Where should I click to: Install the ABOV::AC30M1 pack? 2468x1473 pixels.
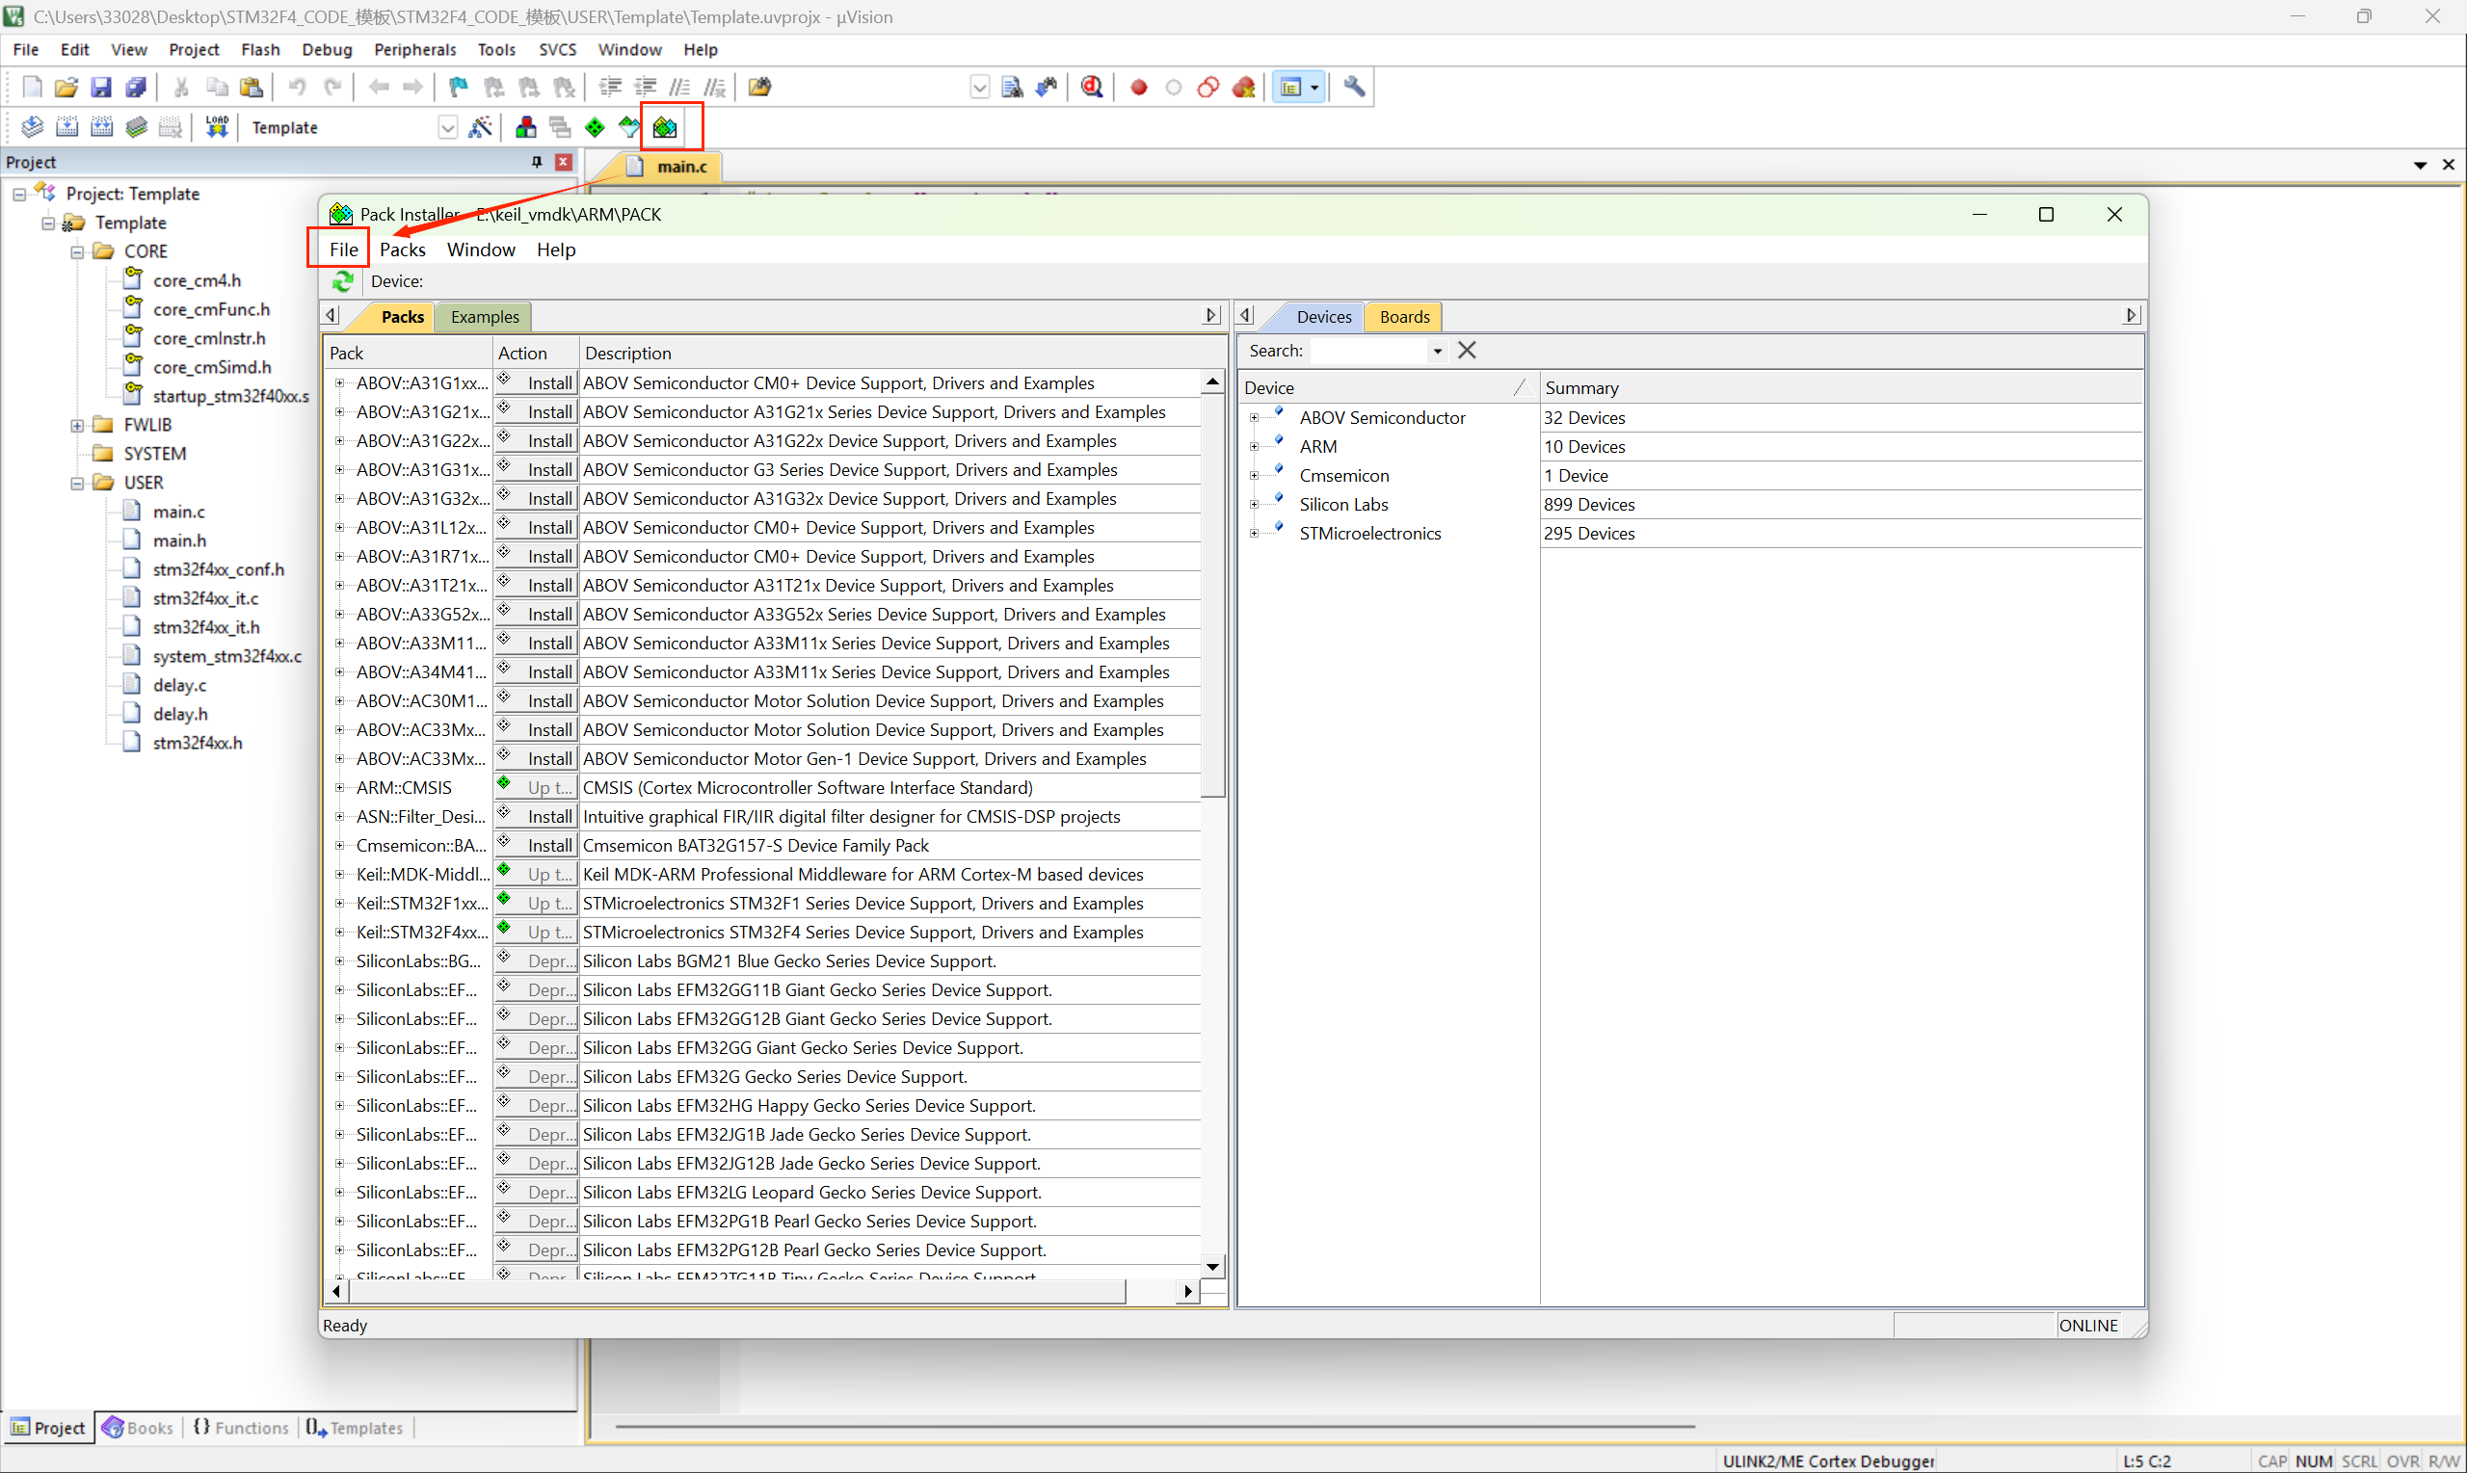[x=537, y=701]
